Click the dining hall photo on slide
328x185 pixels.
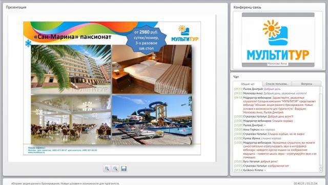pos(71,120)
